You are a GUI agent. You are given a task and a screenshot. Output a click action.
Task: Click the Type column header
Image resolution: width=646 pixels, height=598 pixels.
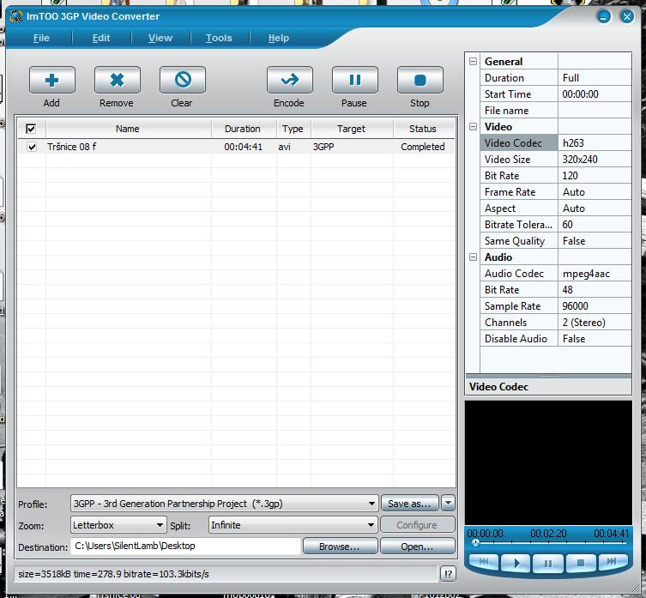pos(293,129)
